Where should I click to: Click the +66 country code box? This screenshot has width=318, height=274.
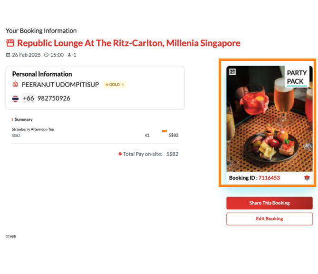click(x=29, y=98)
